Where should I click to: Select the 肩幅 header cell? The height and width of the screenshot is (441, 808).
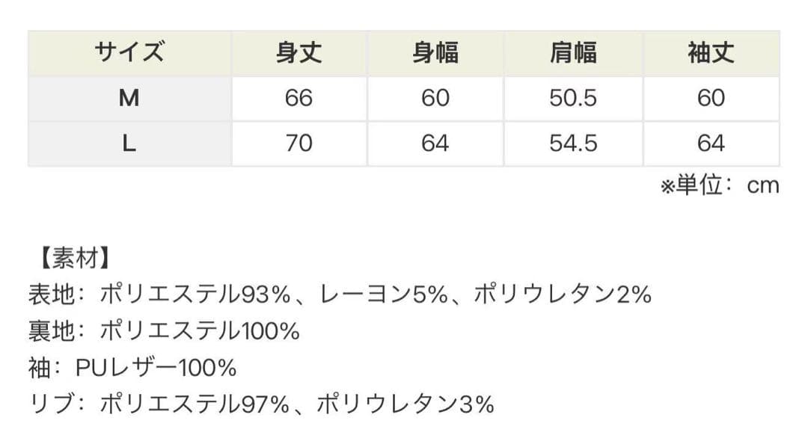pyautogui.click(x=573, y=53)
